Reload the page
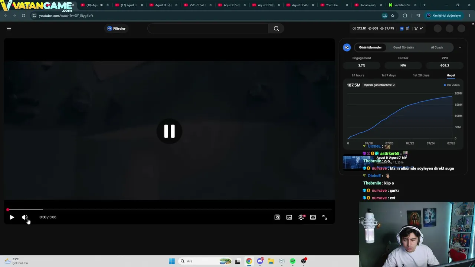This screenshot has height=267, width=475. click(23, 16)
